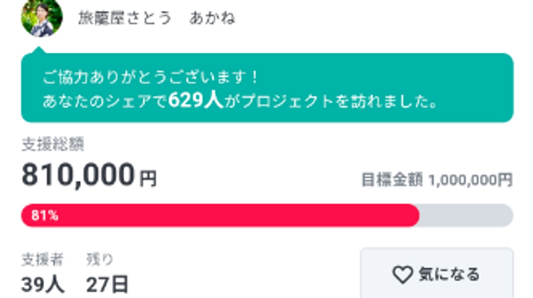Select the 810,000円 total amount text

point(89,176)
